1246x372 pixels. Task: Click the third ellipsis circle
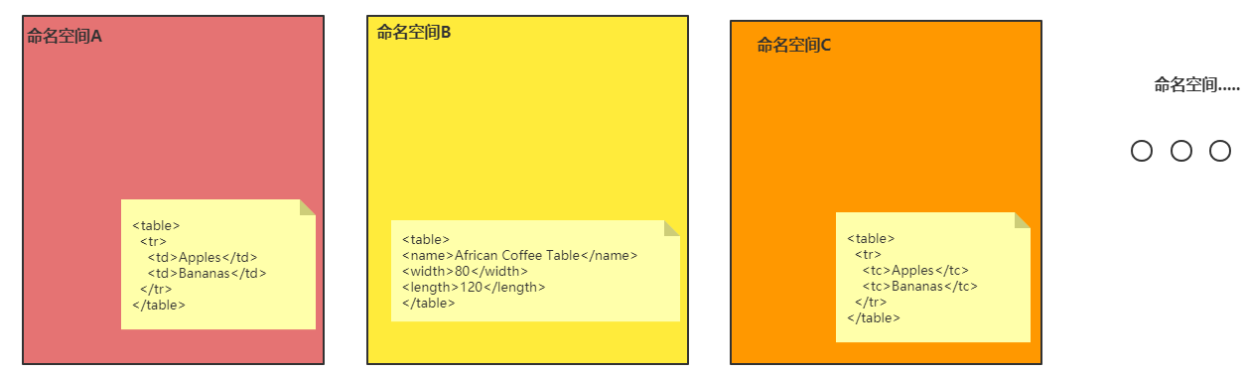1220,151
